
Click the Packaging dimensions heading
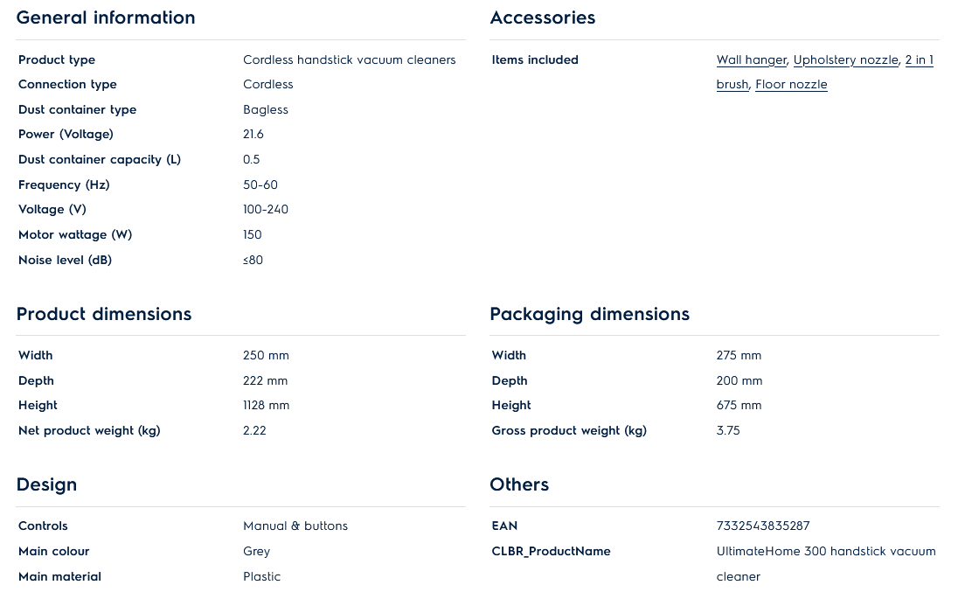589,314
